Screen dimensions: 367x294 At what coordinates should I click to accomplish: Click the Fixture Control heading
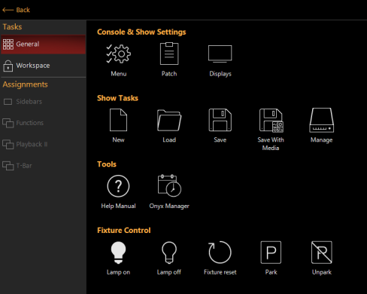click(x=124, y=230)
